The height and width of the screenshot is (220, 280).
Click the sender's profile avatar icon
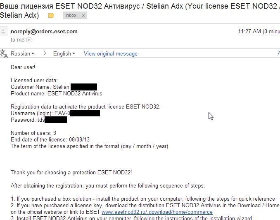point(4,32)
